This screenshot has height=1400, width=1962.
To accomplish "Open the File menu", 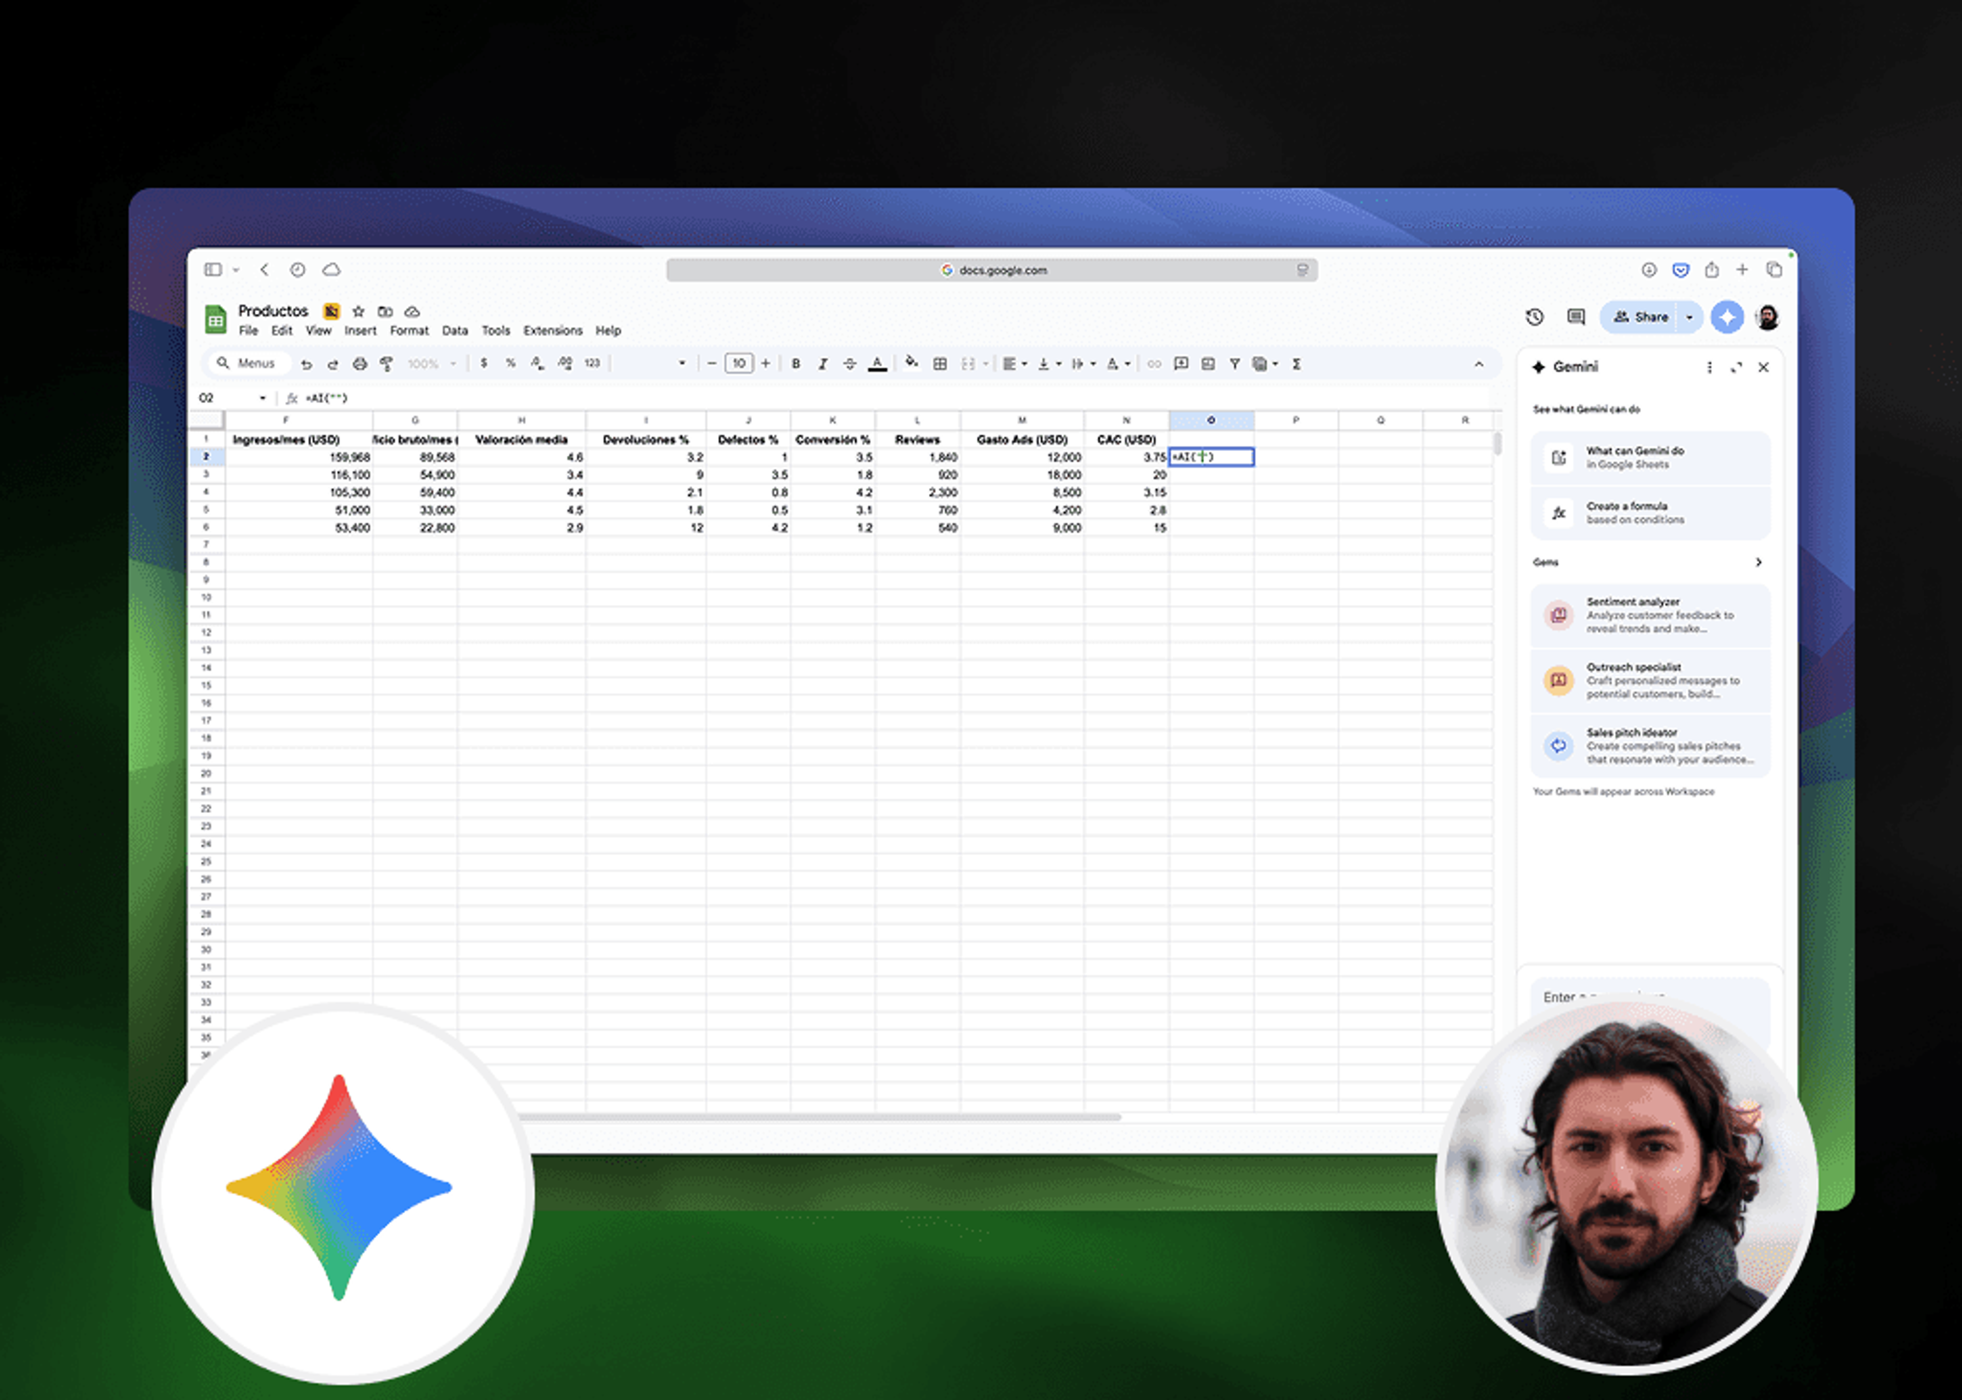I will coord(248,330).
